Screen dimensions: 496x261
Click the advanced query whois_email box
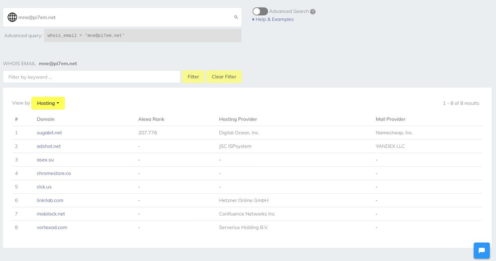[143, 36]
